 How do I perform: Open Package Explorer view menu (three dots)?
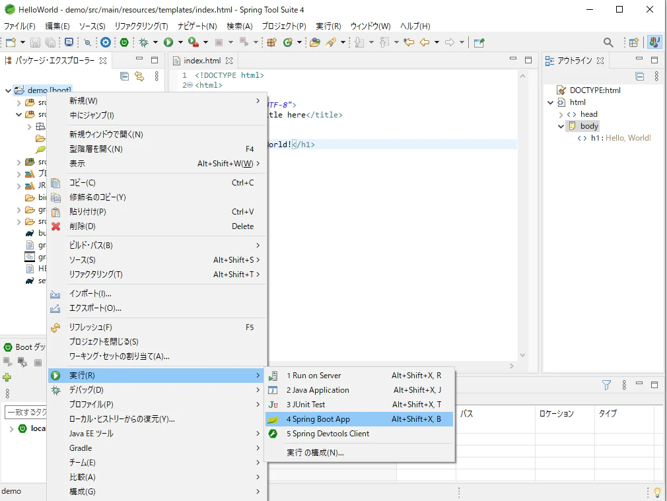coord(157,76)
